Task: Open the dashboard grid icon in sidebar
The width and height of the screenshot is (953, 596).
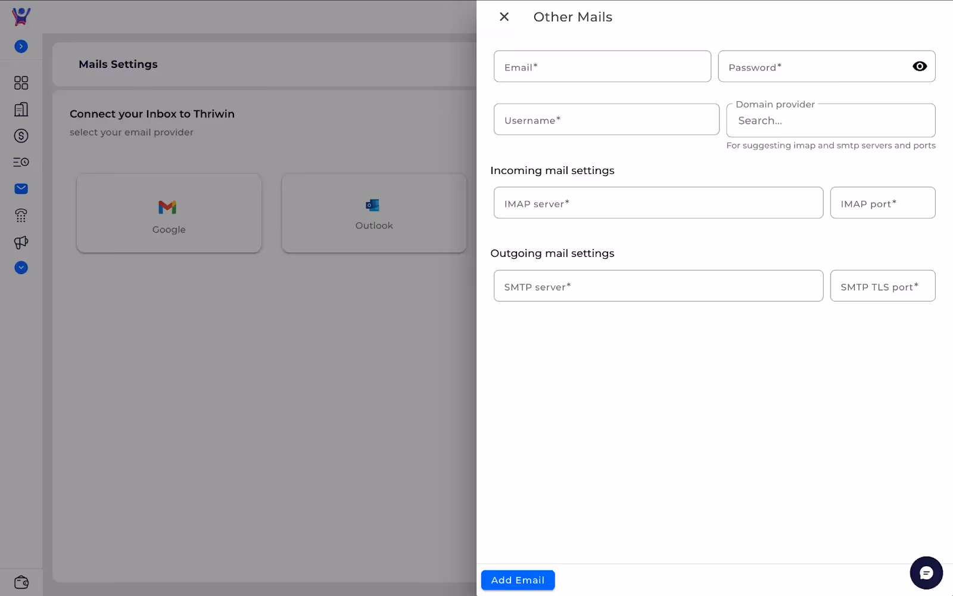Action: pos(21,83)
